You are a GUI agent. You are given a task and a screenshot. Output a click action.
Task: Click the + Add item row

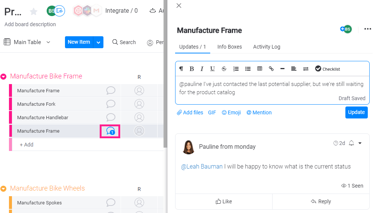point(88,145)
